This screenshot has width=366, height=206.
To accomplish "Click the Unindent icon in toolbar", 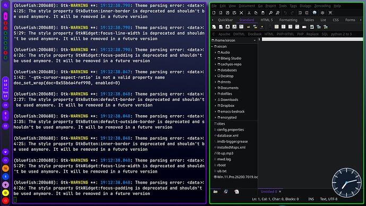I will 300,13.
